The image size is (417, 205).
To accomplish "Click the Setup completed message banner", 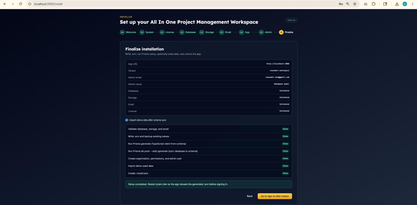I will pyautogui.click(x=209, y=184).
